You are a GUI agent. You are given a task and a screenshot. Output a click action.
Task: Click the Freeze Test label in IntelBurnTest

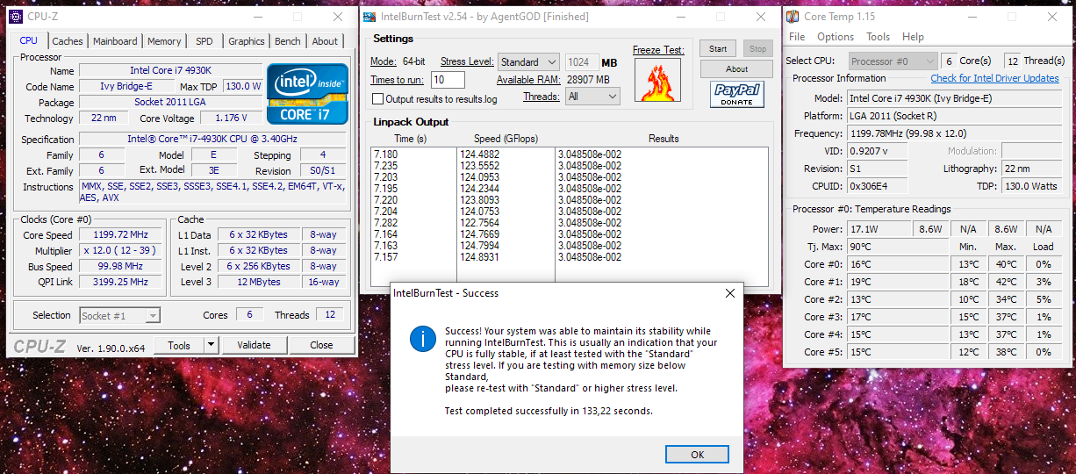click(x=658, y=50)
